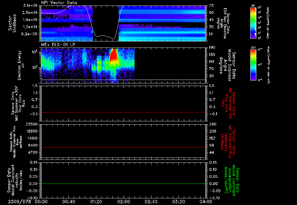The image size is (297, 205).
Task: Click the 'Model Scanner Pos Raw unitless' axis title
Action: point(16,142)
